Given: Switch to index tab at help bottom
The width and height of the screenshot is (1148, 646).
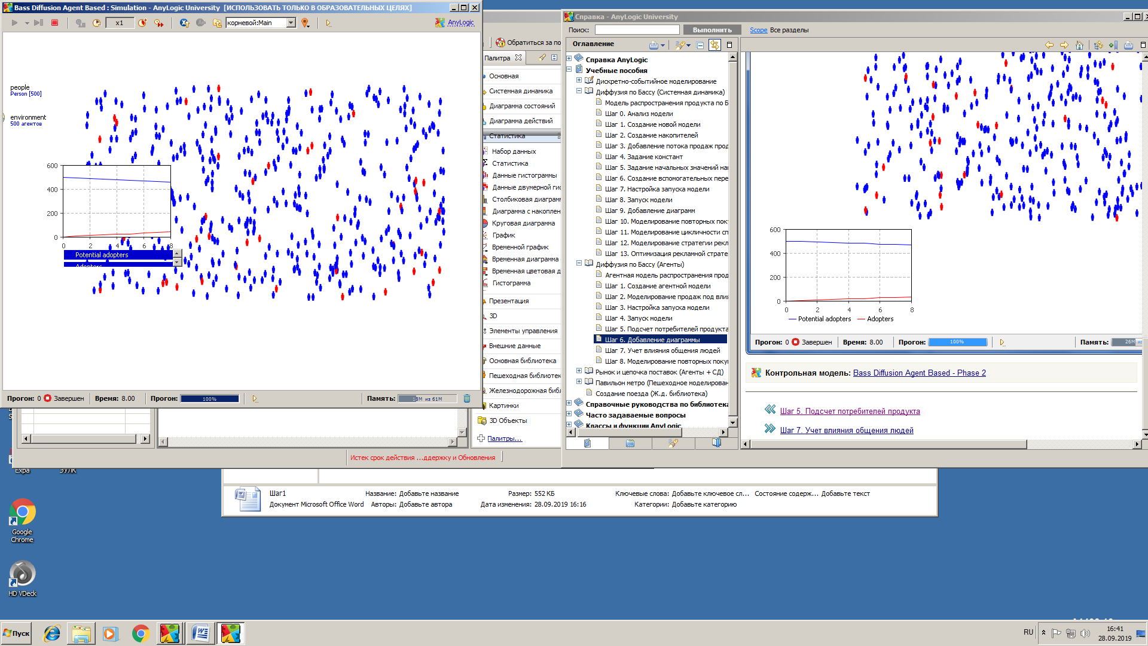Looking at the screenshot, I should pyautogui.click(x=630, y=443).
